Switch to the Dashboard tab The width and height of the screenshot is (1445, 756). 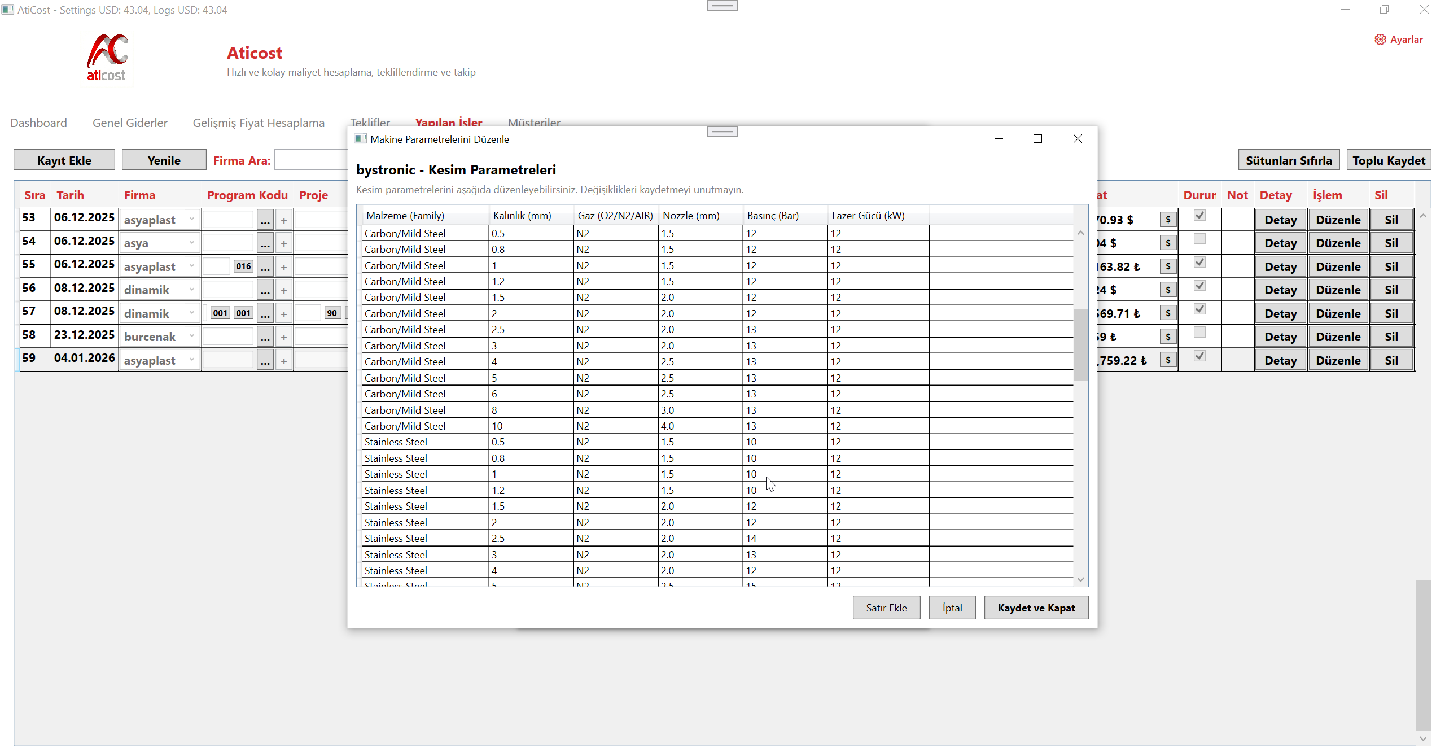pos(38,123)
